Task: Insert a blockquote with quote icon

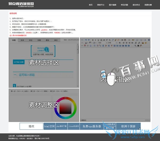Action: [122, 40]
